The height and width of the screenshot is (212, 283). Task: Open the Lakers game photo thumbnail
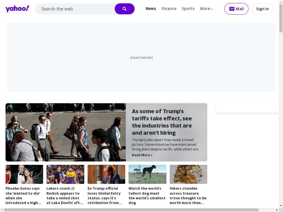[65, 174]
